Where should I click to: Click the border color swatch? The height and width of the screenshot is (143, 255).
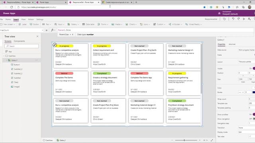[x=254, y=92]
